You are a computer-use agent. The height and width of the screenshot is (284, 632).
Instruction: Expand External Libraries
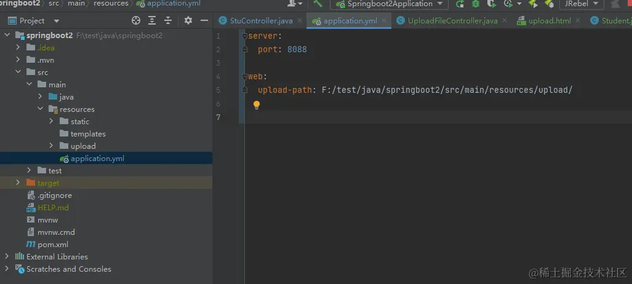click(x=7, y=256)
